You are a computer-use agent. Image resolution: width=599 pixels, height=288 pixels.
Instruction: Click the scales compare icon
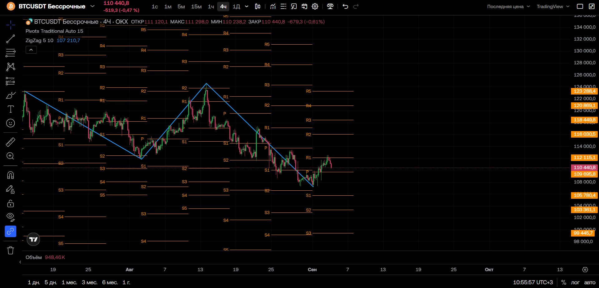point(330,6)
